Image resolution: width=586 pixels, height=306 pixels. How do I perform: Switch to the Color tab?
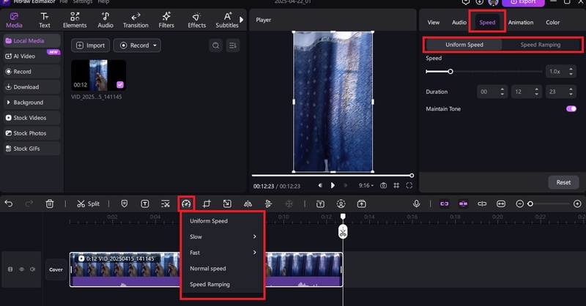point(553,23)
